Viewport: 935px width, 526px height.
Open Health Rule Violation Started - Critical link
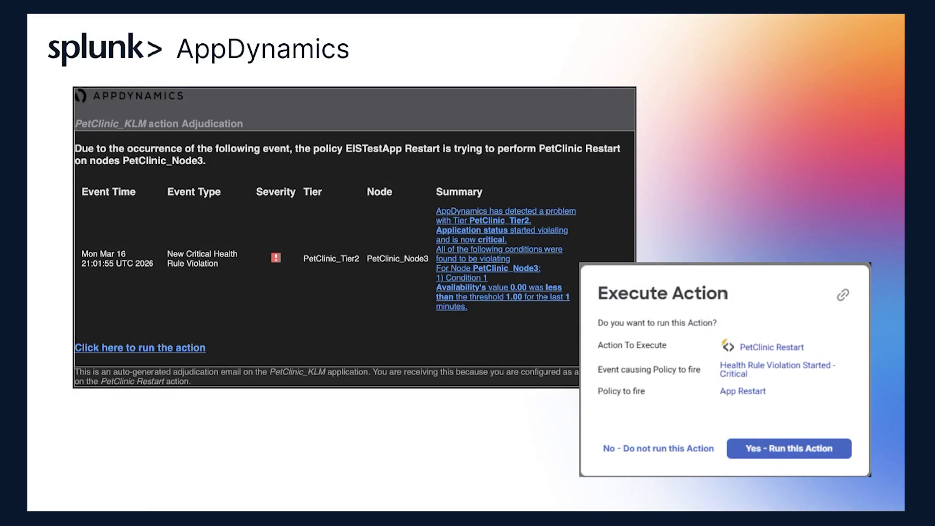click(777, 369)
